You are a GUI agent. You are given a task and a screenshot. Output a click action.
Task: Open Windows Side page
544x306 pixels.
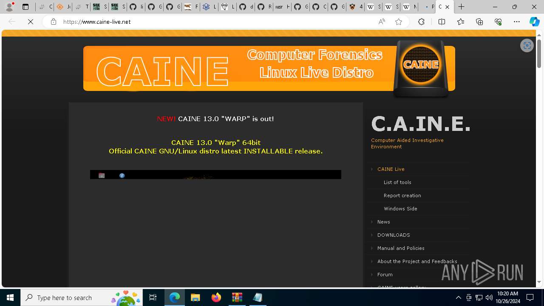pyautogui.click(x=400, y=209)
